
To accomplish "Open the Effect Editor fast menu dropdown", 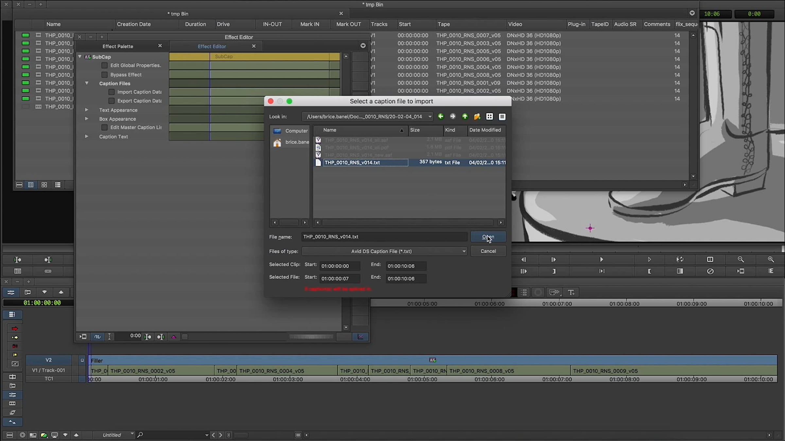I will click(363, 46).
